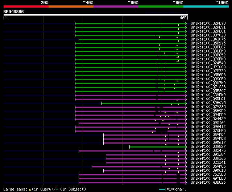Click the UniRef100_Q2PEY8 hit label

tap(208, 23)
